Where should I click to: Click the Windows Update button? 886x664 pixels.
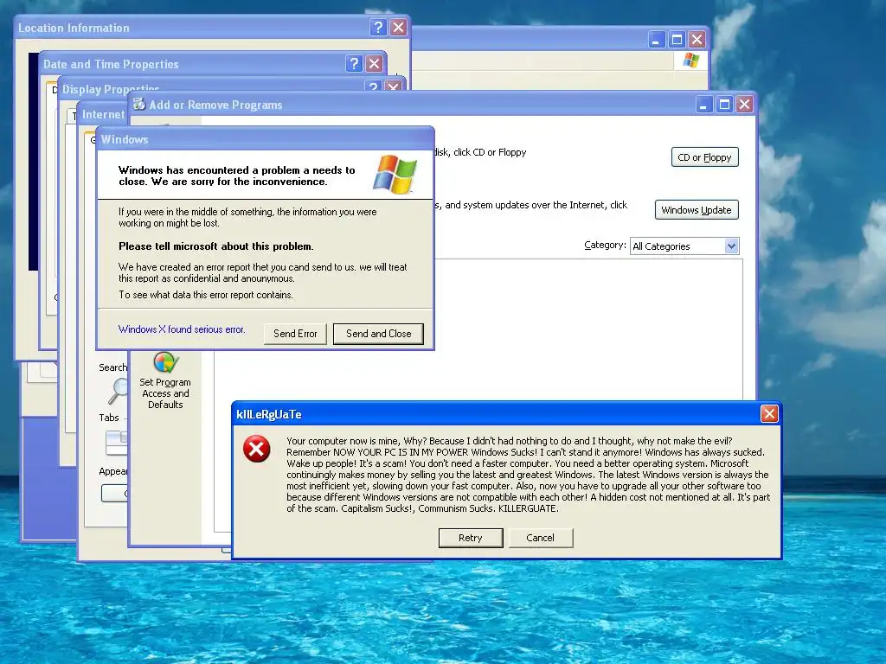pyautogui.click(x=697, y=210)
